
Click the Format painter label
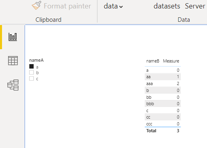[x=68, y=6]
